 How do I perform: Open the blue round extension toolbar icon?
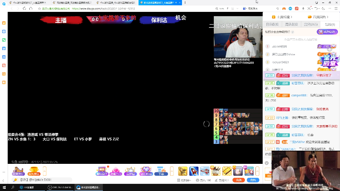pyautogui.click(x=290, y=8)
